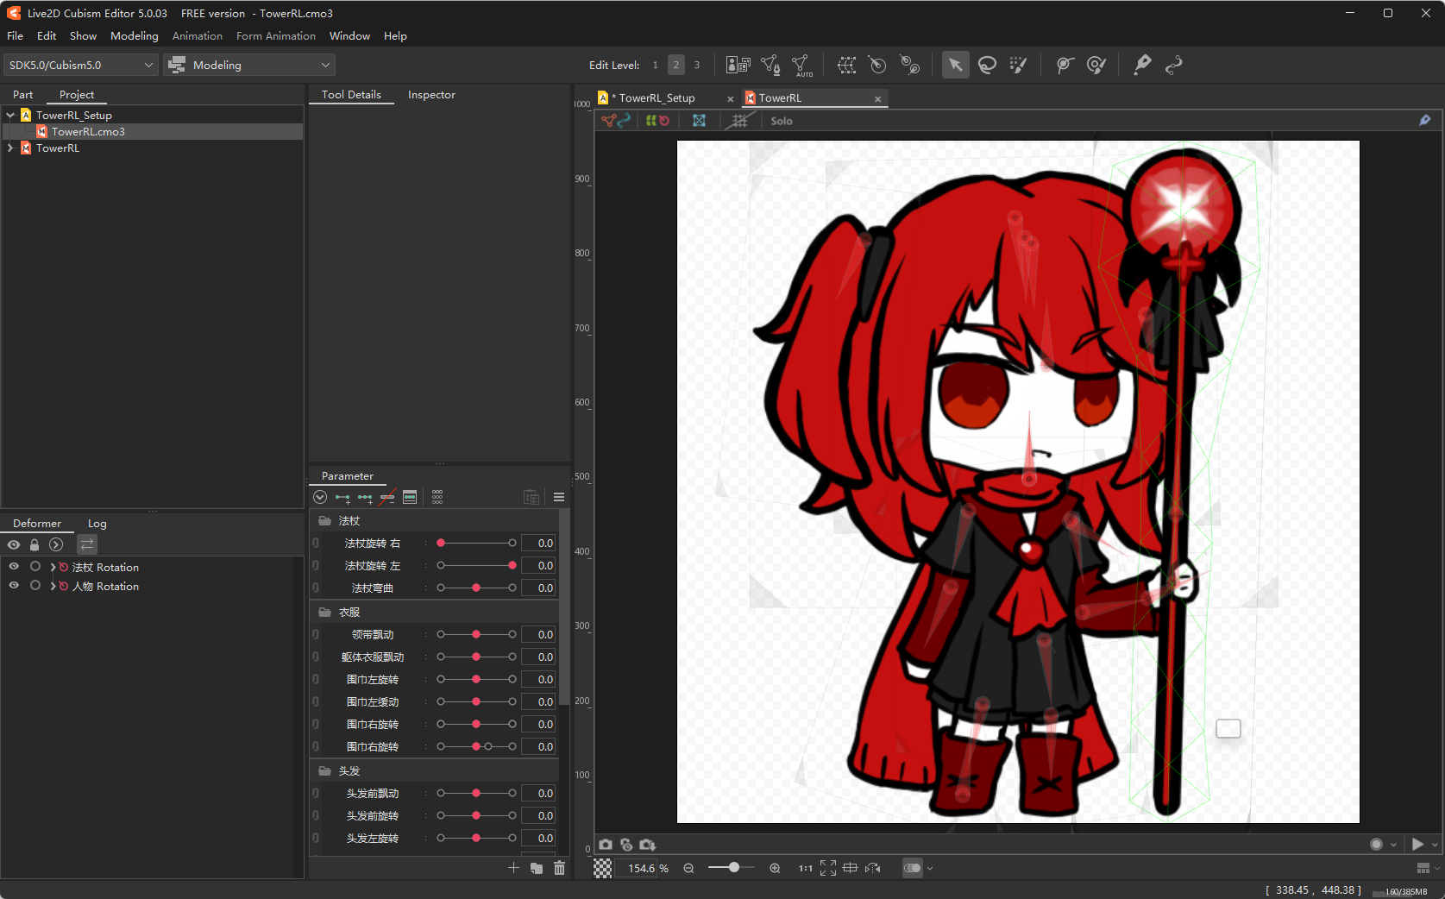The width and height of the screenshot is (1445, 899).
Task: Open the texture atlas editor icon
Action: (x=738, y=65)
